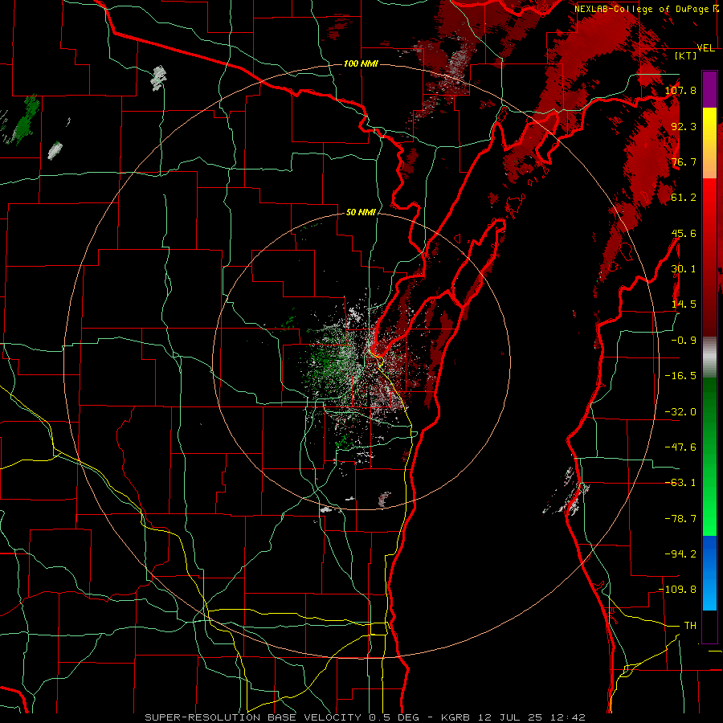Image resolution: width=723 pixels, height=723 pixels.
Task: Click the 61.2 velocity scale value
Action: pos(684,198)
